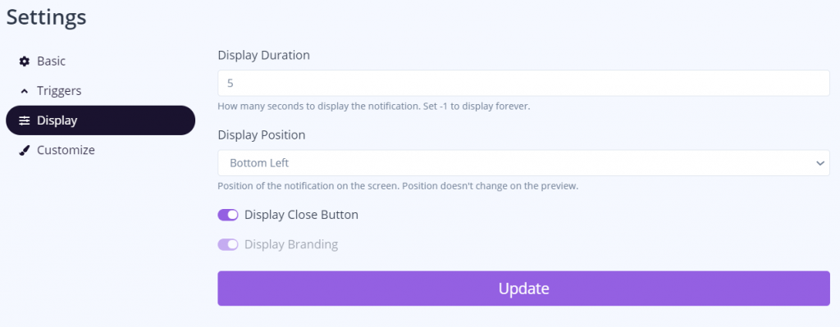Switch to the Triggers tab
840x327 pixels.
[100, 91]
